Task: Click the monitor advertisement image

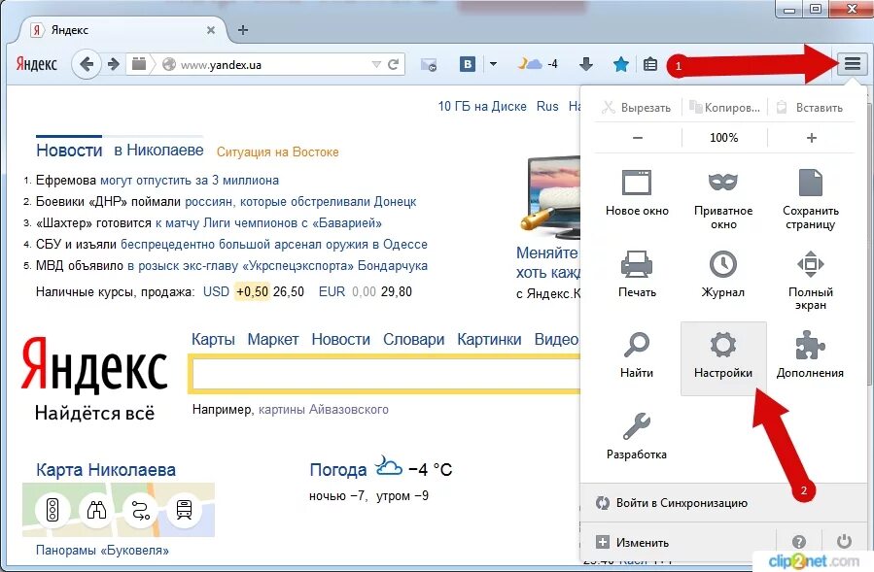Action: [x=550, y=196]
